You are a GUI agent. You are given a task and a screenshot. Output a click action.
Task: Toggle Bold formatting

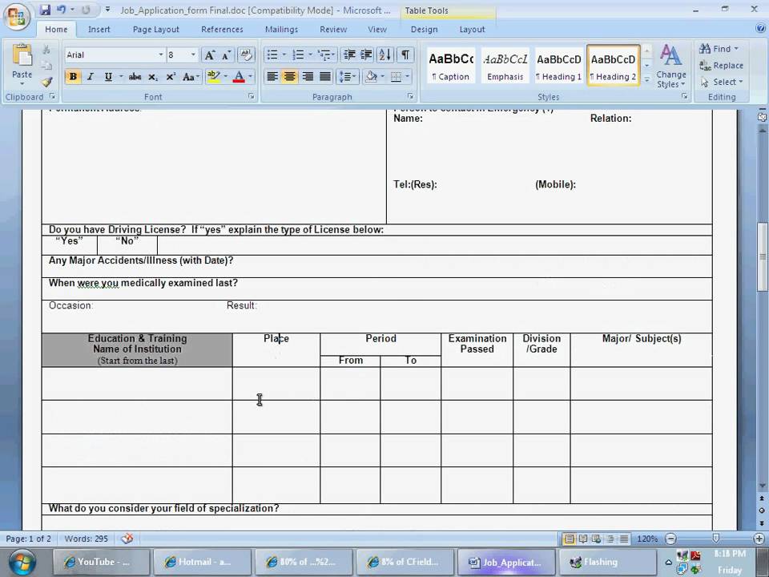(x=73, y=77)
